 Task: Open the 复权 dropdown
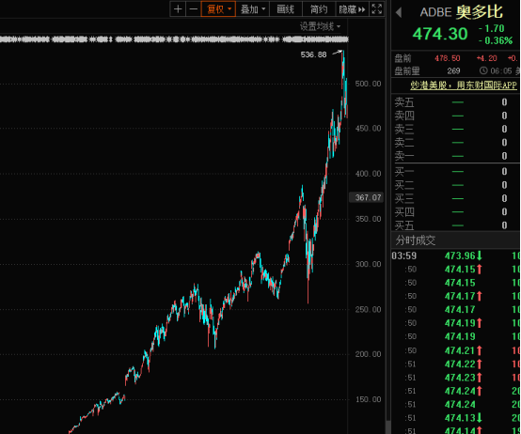point(218,9)
